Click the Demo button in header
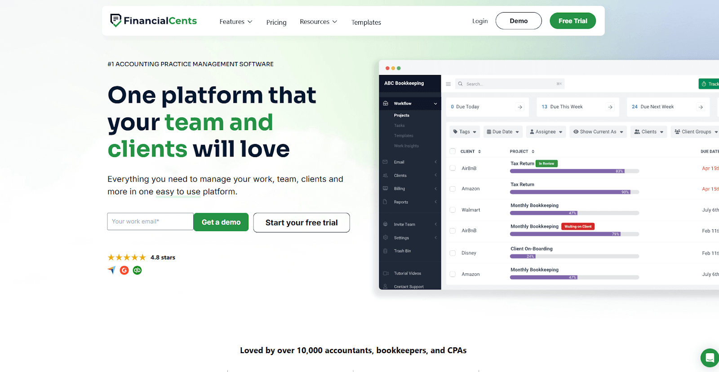Viewport: 719px width, 372px height. [x=519, y=21]
